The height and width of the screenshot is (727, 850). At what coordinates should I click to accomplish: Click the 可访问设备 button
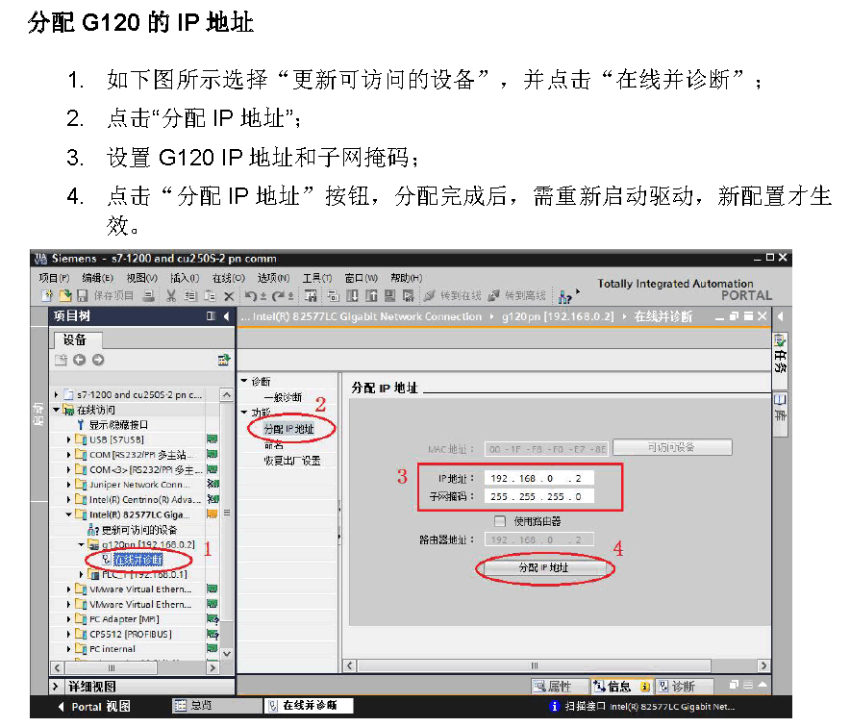point(672,447)
